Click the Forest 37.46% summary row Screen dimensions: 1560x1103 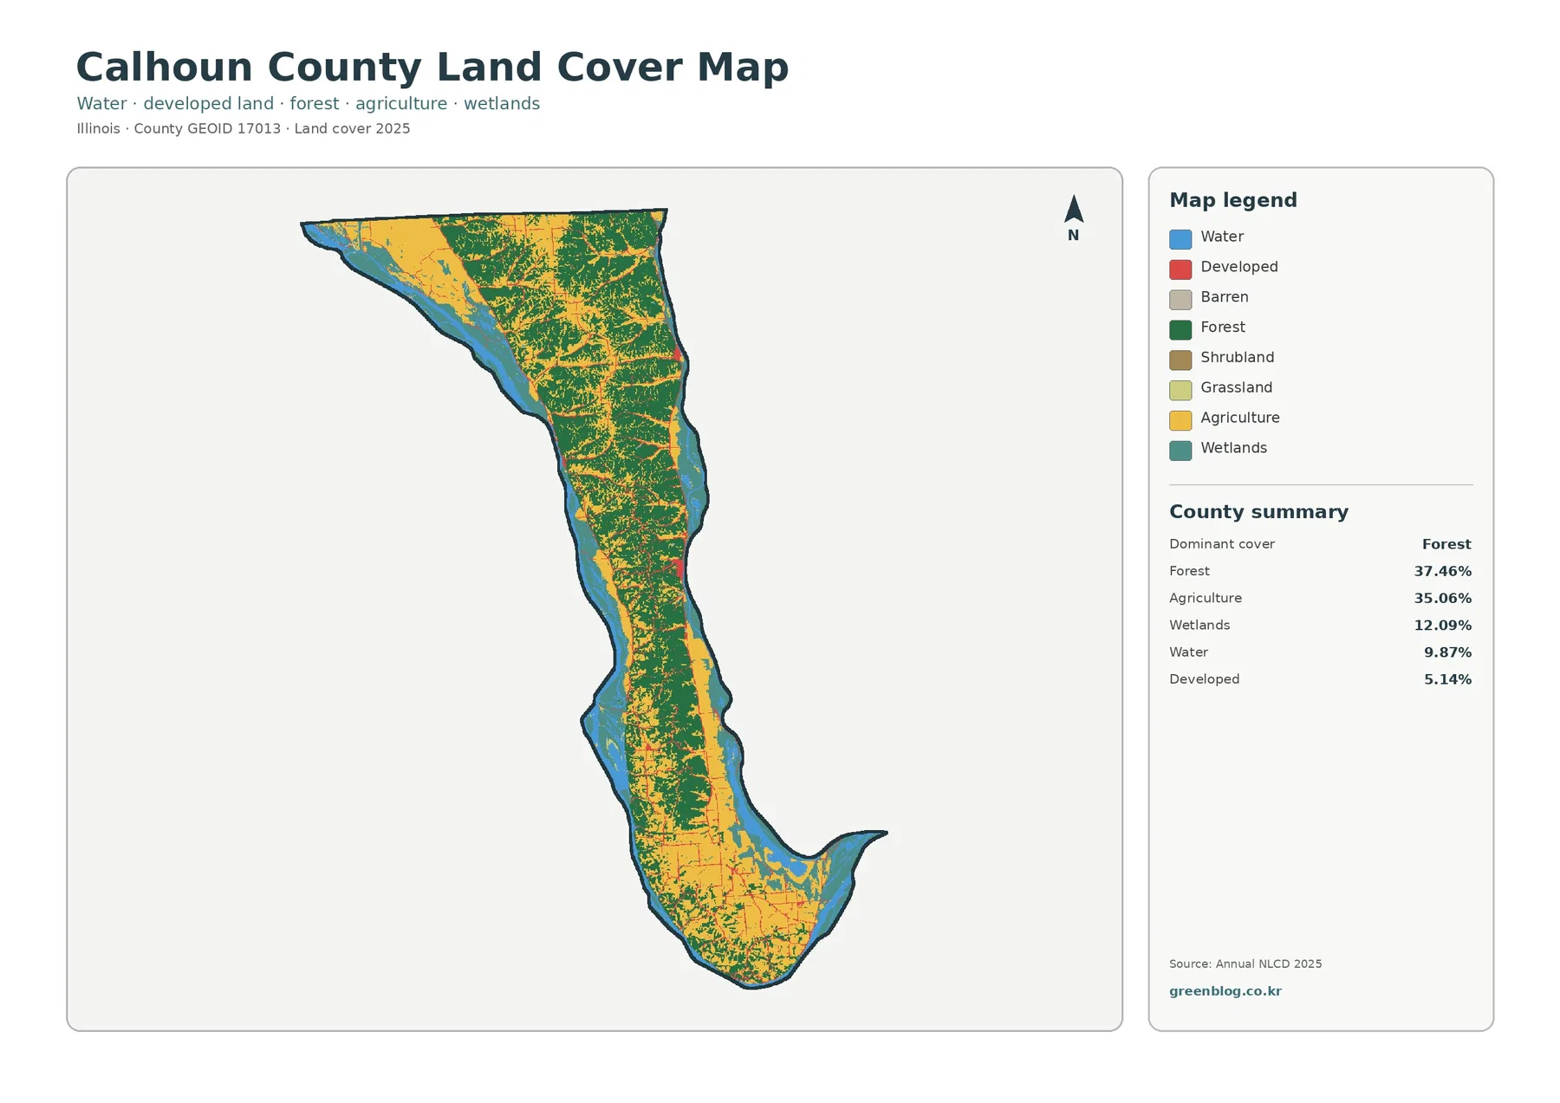1320,571
